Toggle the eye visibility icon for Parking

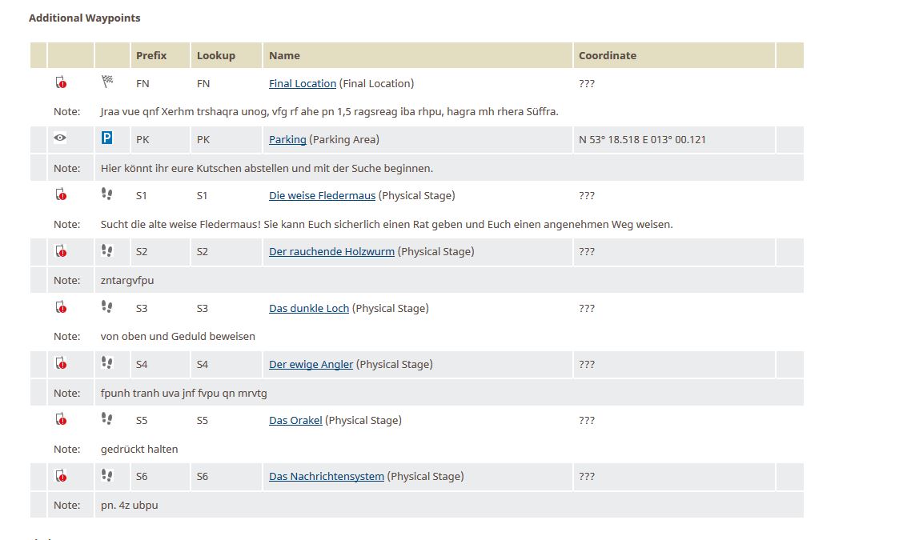60,138
